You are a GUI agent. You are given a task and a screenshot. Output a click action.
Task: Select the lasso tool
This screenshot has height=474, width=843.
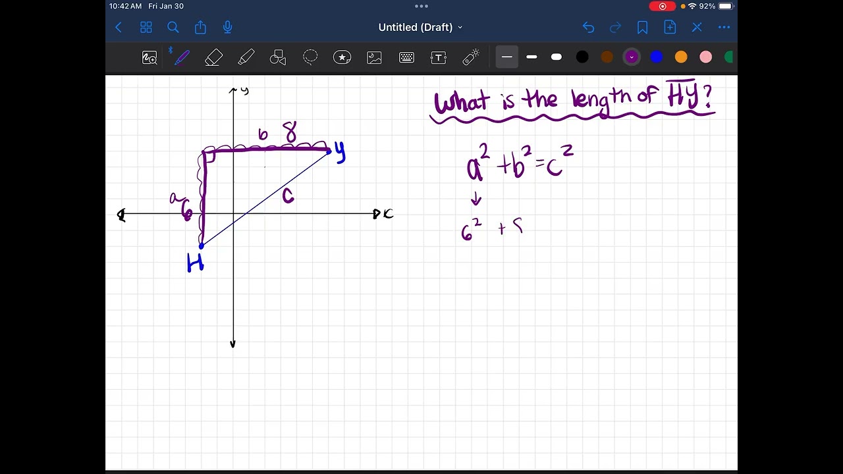tap(310, 57)
